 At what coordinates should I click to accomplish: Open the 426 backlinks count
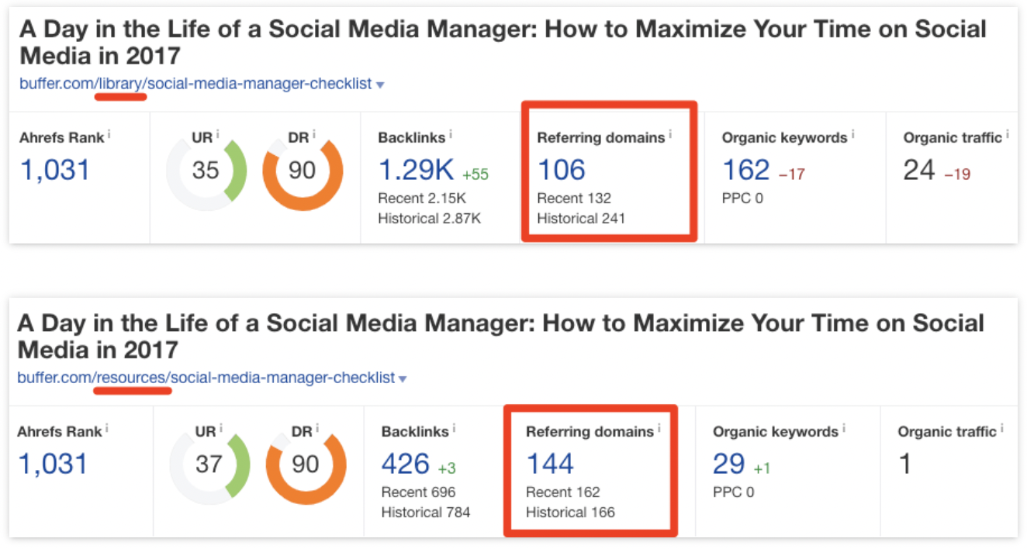click(405, 464)
